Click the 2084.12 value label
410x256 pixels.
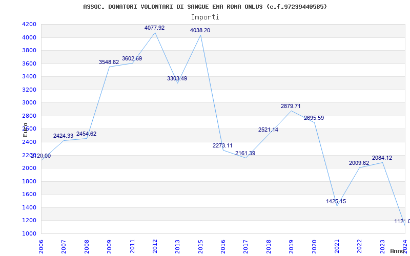coord(382,158)
